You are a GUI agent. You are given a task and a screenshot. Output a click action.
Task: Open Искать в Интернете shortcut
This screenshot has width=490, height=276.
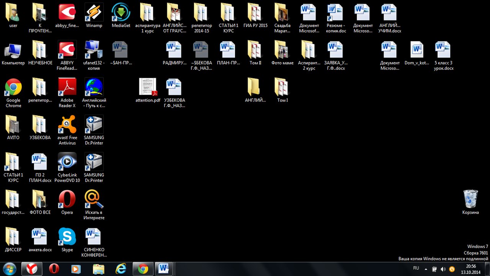click(94, 204)
